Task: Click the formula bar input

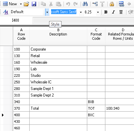Action: pos(83,20)
